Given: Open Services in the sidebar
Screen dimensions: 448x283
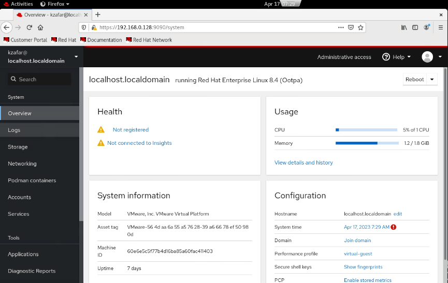Looking at the screenshot, I should pos(39,214).
